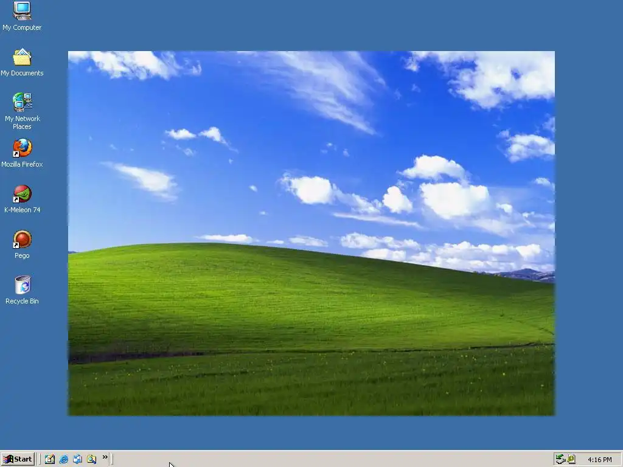This screenshot has height=467, width=623.
Task: Launch Outlook Express from quick launch
Action: (77, 459)
